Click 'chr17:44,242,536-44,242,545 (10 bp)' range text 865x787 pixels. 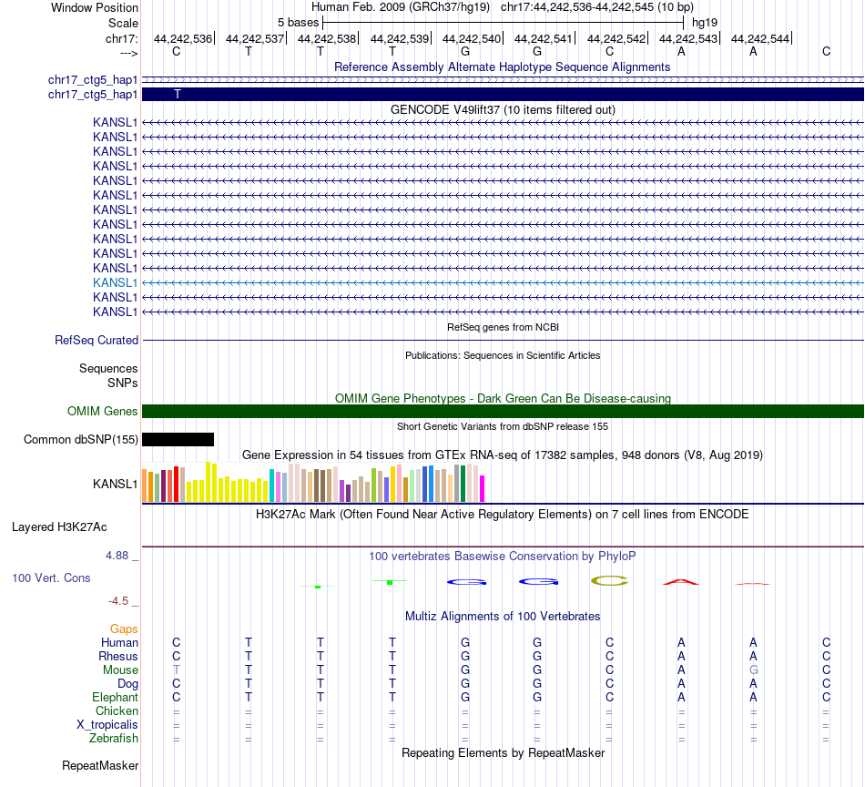tap(597, 7)
